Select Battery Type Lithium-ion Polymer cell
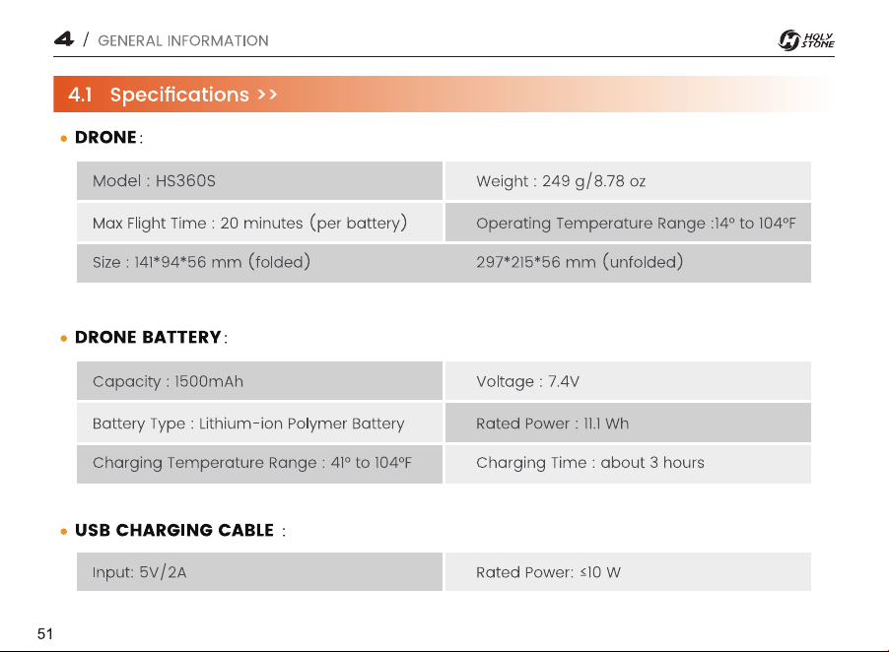The image size is (889, 652). (259, 423)
